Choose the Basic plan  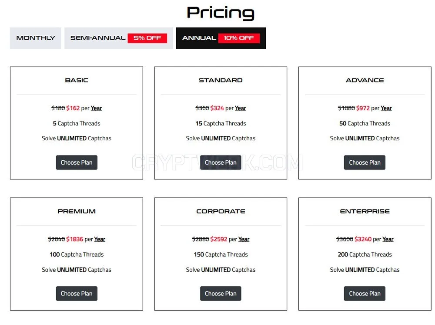tap(77, 162)
